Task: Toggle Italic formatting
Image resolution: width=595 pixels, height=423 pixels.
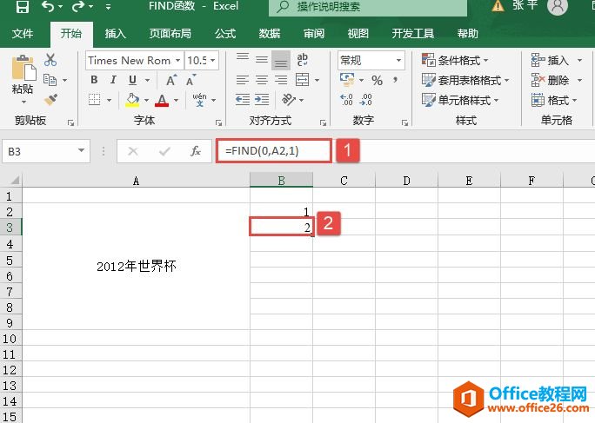Action: click(113, 80)
